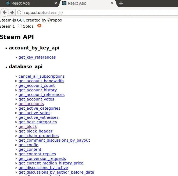
Task: Open get_config link
Action: point(29,145)
